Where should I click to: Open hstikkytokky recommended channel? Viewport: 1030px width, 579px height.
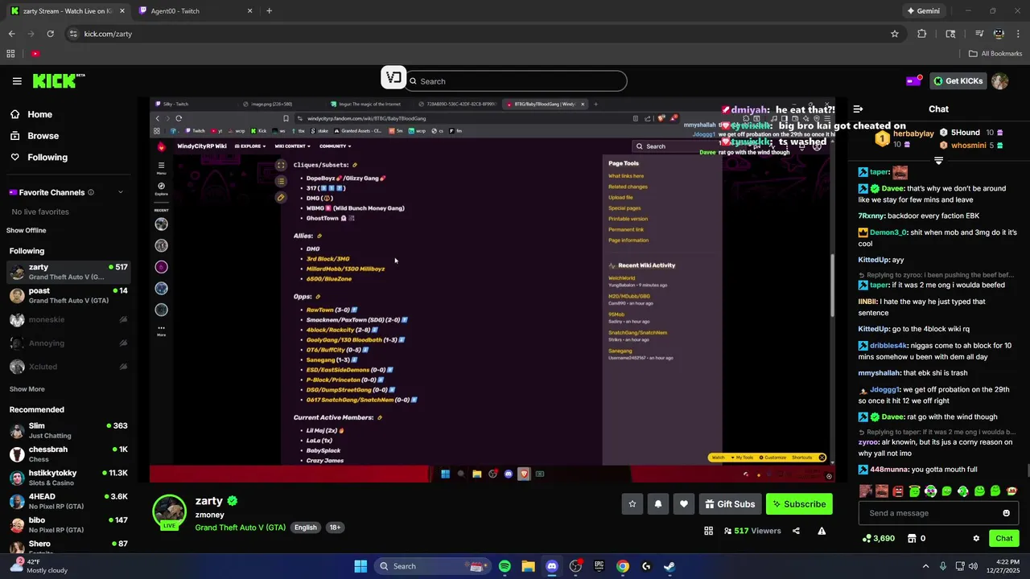(68, 478)
